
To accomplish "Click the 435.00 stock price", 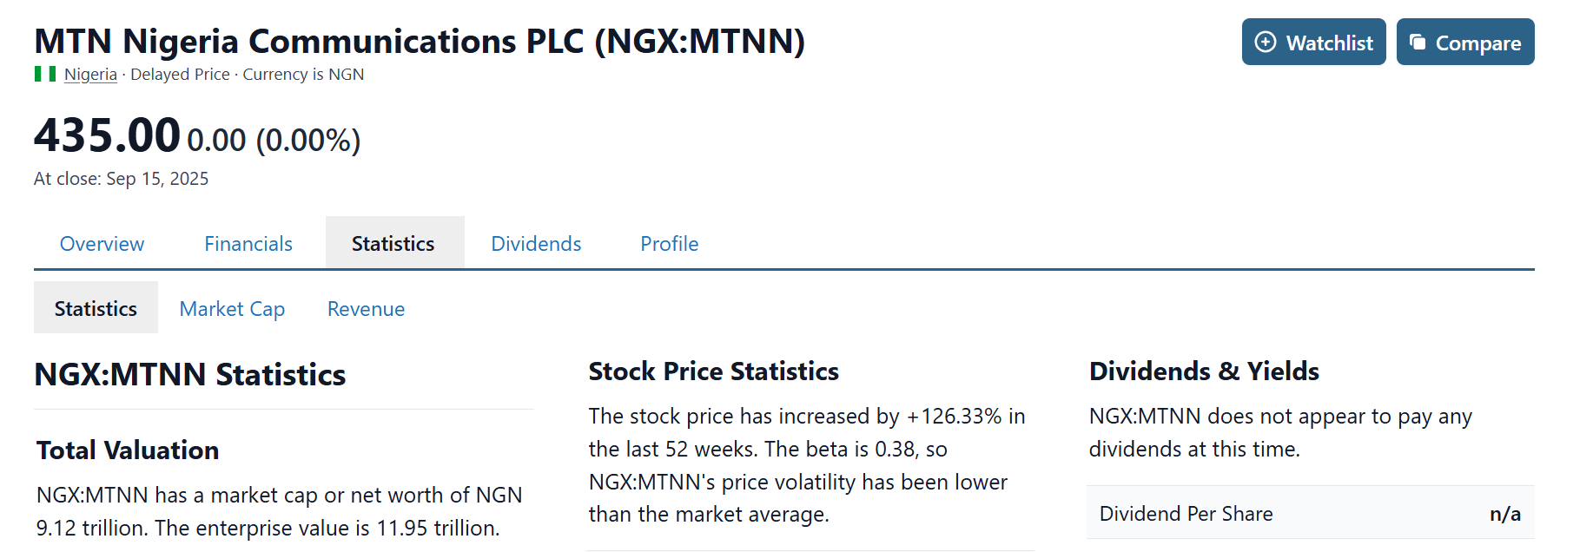I will click(x=107, y=136).
